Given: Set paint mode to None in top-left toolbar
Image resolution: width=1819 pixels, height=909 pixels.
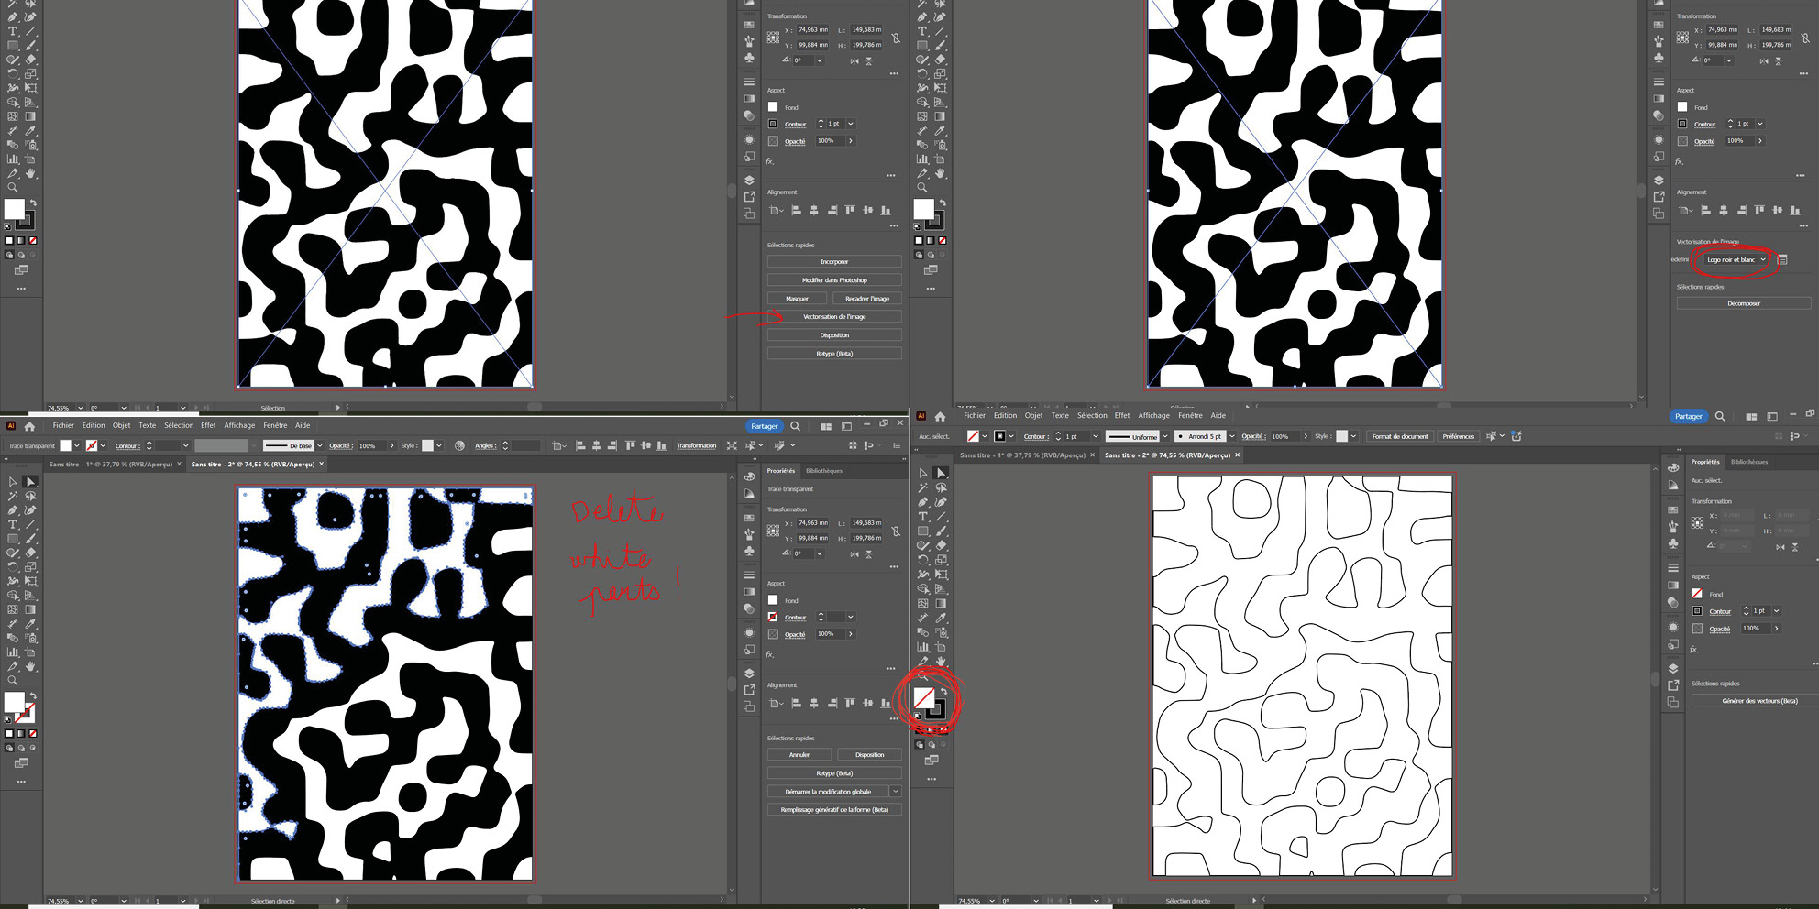Looking at the screenshot, I should click(32, 240).
